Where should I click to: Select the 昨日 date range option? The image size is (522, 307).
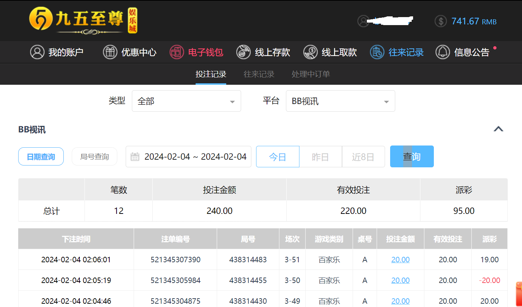click(x=320, y=157)
